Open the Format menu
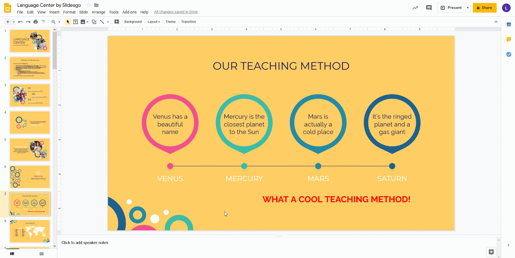 pyautogui.click(x=70, y=12)
